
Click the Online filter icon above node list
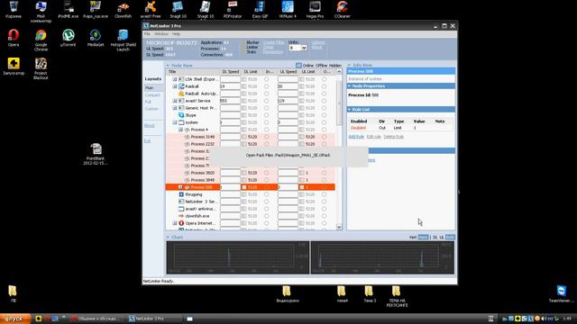298,65
